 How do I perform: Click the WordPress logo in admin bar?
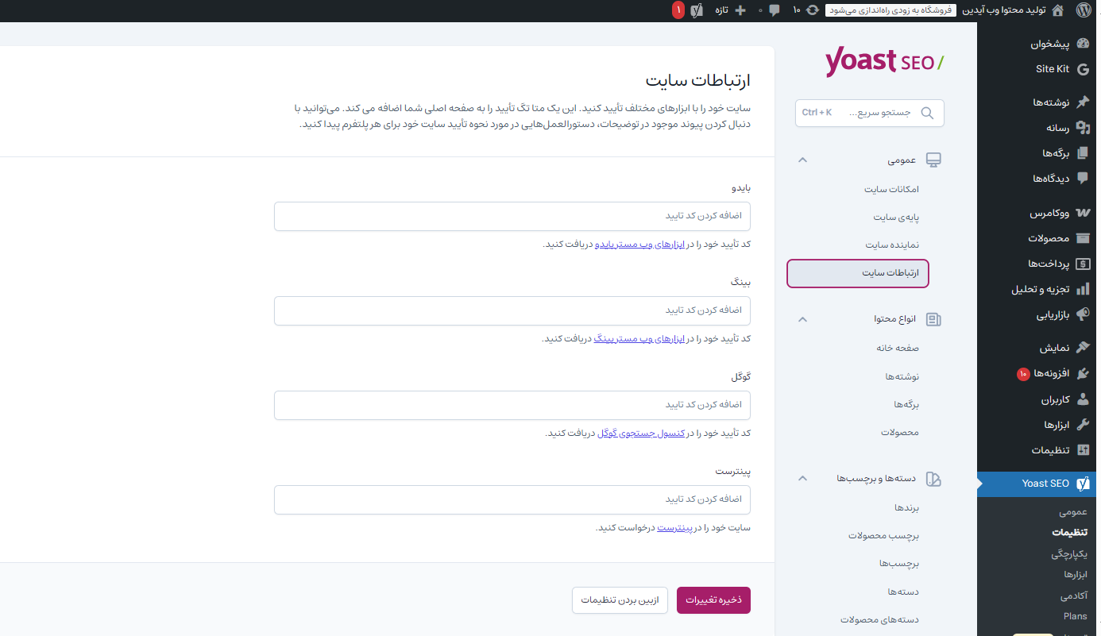(1084, 10)
